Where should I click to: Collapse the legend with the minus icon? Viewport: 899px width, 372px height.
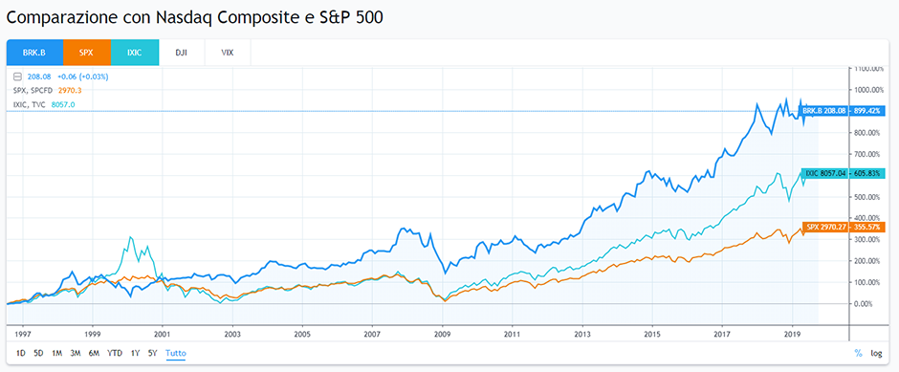click(17, 77)
